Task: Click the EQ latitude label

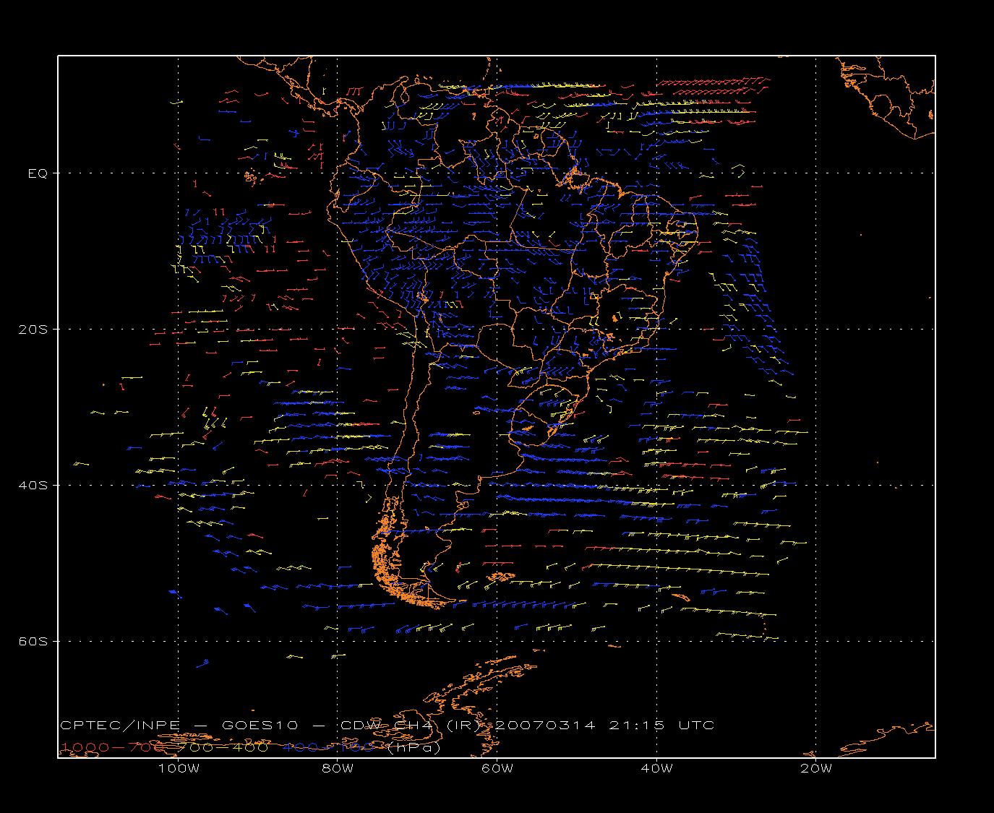Action: point(38,173)
